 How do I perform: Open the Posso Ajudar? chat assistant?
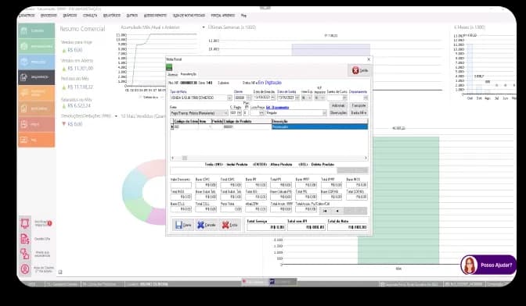tap(488, 265)
